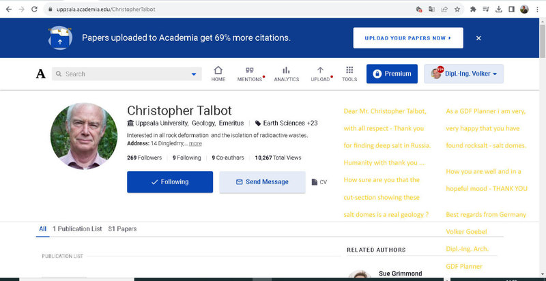Open browser extensions puzzle icon
The image size is (546, 281).
click(474, 10)
